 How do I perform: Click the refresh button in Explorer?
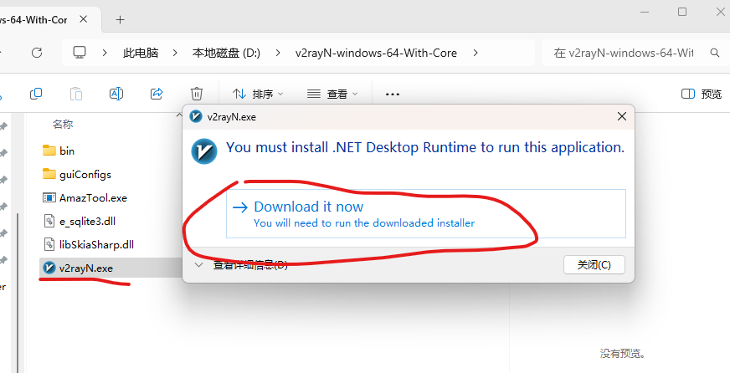(x=37, y=53)
